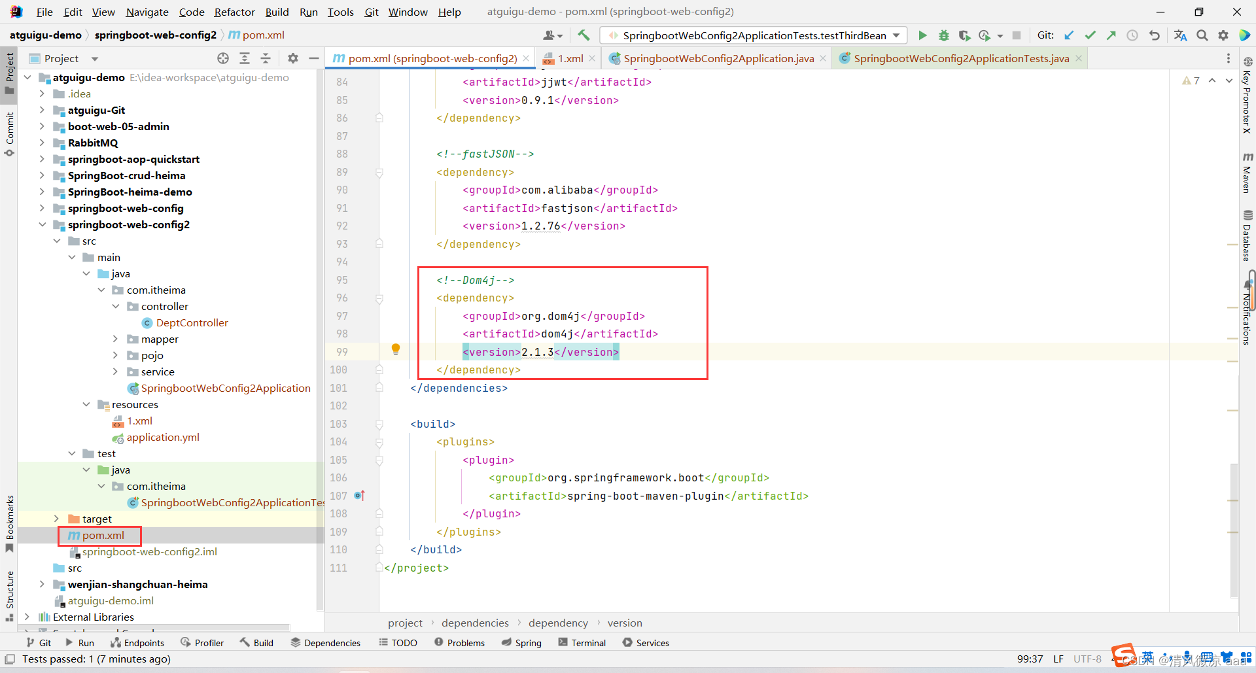This screenshot has width=1256, height=673.
Task: Click UTF-8 encoding in status bar
Action: coord(1087,659)
